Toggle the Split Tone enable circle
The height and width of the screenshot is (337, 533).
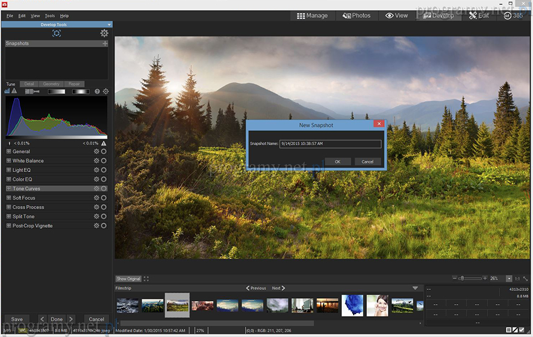104,216
